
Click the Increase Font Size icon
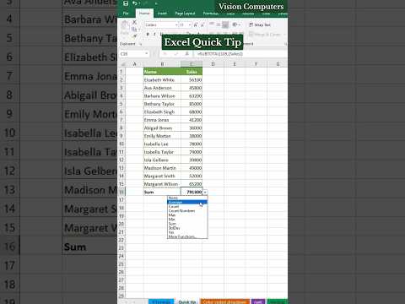(196, 25)
